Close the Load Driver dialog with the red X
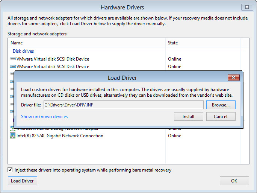The width and height of the screenshot is (257, 193). click(234, 78)
